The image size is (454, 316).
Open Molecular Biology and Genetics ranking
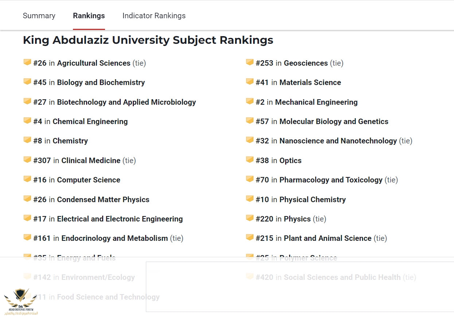[x=334, y=122]
